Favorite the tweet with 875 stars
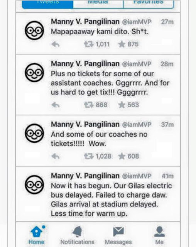 point(122,44)
